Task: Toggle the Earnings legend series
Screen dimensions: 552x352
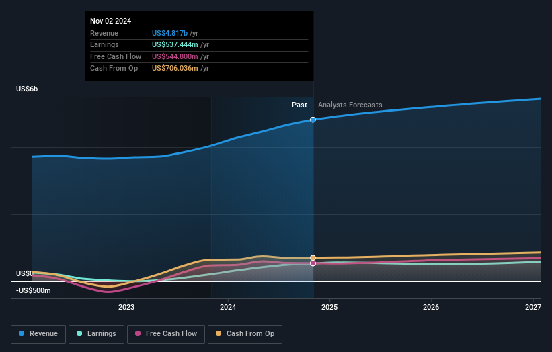Action: click(96, 334)
